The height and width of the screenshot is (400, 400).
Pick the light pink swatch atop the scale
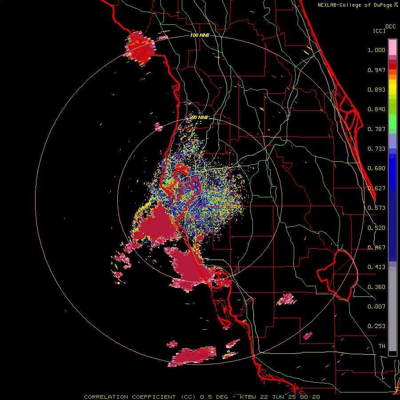click(392, 47)
